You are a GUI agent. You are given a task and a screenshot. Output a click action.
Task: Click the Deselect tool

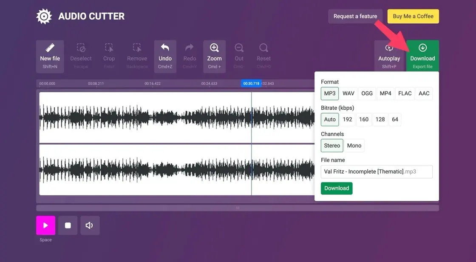pyautogui.click(x=81, y=57)
